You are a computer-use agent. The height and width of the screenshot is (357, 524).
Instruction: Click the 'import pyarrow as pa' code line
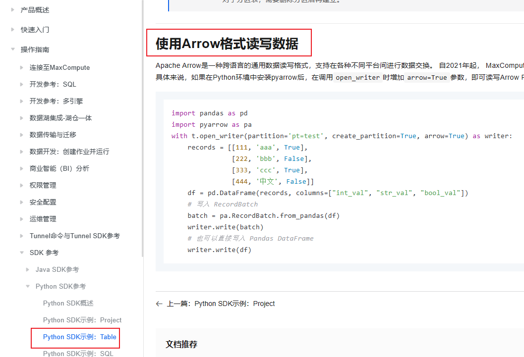coord(212,124)
